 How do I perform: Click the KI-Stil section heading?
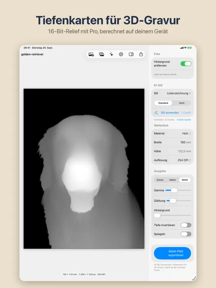pos(158,85)
